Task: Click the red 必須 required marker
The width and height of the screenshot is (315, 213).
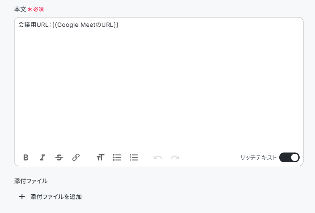Action: tap(38, 9)
